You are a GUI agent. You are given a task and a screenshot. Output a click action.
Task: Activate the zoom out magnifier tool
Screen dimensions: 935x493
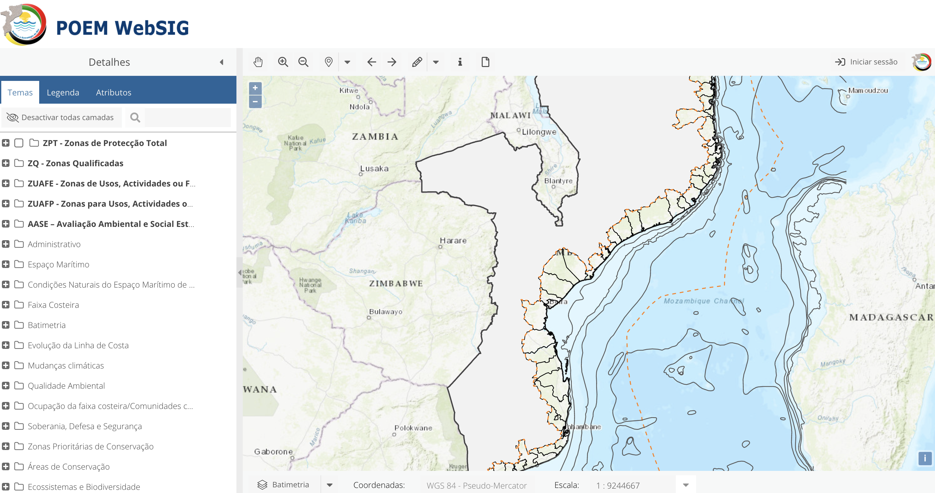click(303, 62)
